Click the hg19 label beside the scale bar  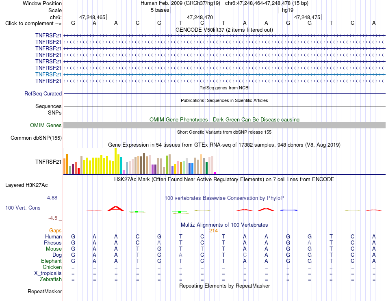[288, 10]
